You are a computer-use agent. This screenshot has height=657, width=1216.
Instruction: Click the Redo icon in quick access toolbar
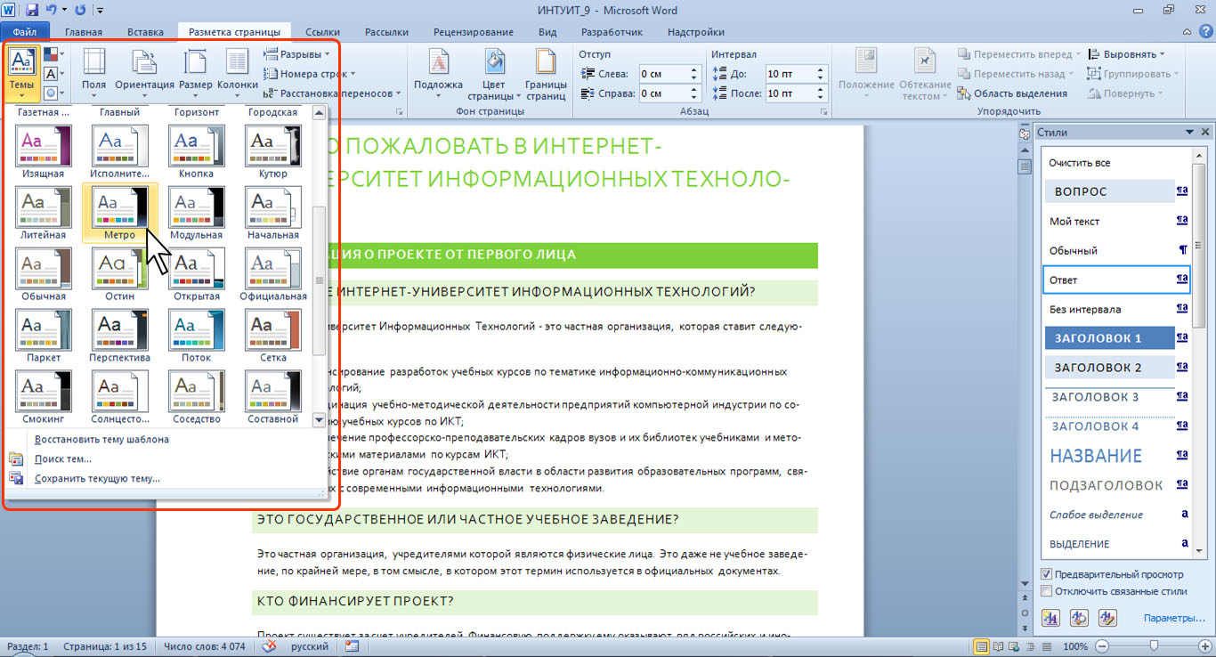tap(80, 11)
